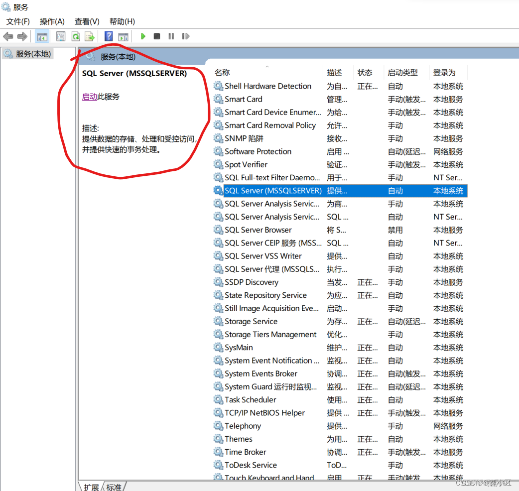This screenshot has width=519, height=491.
Task: Sort by the 名称 column header
Action: [x=268, y=73]
